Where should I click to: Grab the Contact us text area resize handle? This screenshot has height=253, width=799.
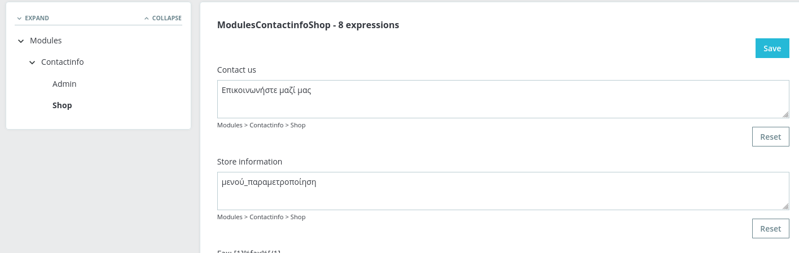point(785,114)
